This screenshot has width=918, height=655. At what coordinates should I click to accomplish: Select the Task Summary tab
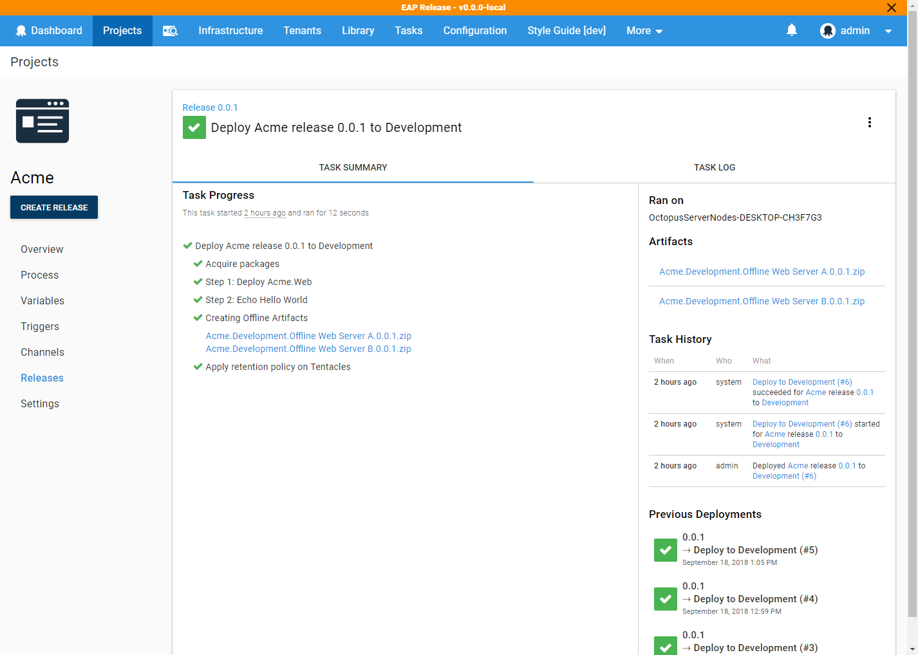click(353, 167)
